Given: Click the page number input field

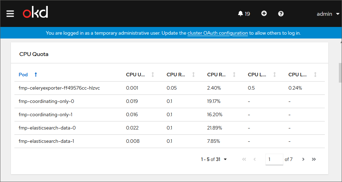Looking at the screenshot, I should [x=274, y=159].
